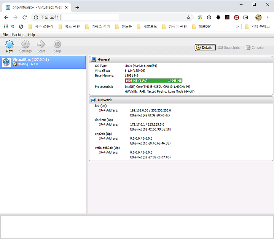This screenshot has width=274, height=239.
Task: Switch to the Snapshots tab
Action: (x=229, y=48)
